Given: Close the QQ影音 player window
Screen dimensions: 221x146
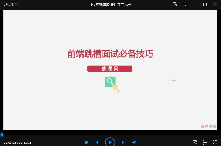Looking at the screenshot, I should 215,4.
